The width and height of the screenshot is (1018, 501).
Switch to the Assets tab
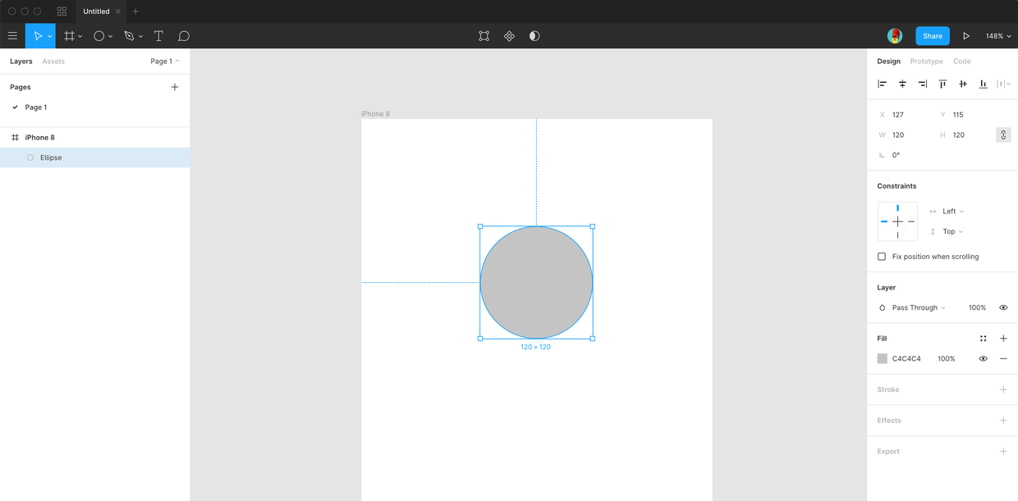53,61
